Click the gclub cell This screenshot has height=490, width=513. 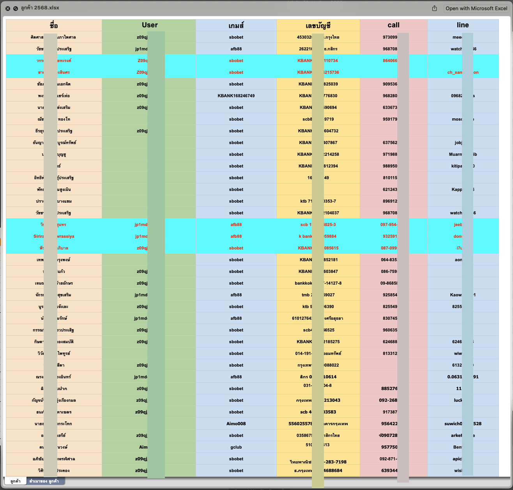click(x=236, y=447)
